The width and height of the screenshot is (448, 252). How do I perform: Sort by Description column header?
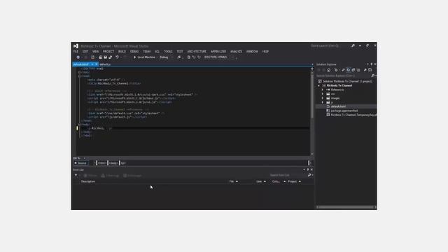pyautogui.click(x=88, y=181)
